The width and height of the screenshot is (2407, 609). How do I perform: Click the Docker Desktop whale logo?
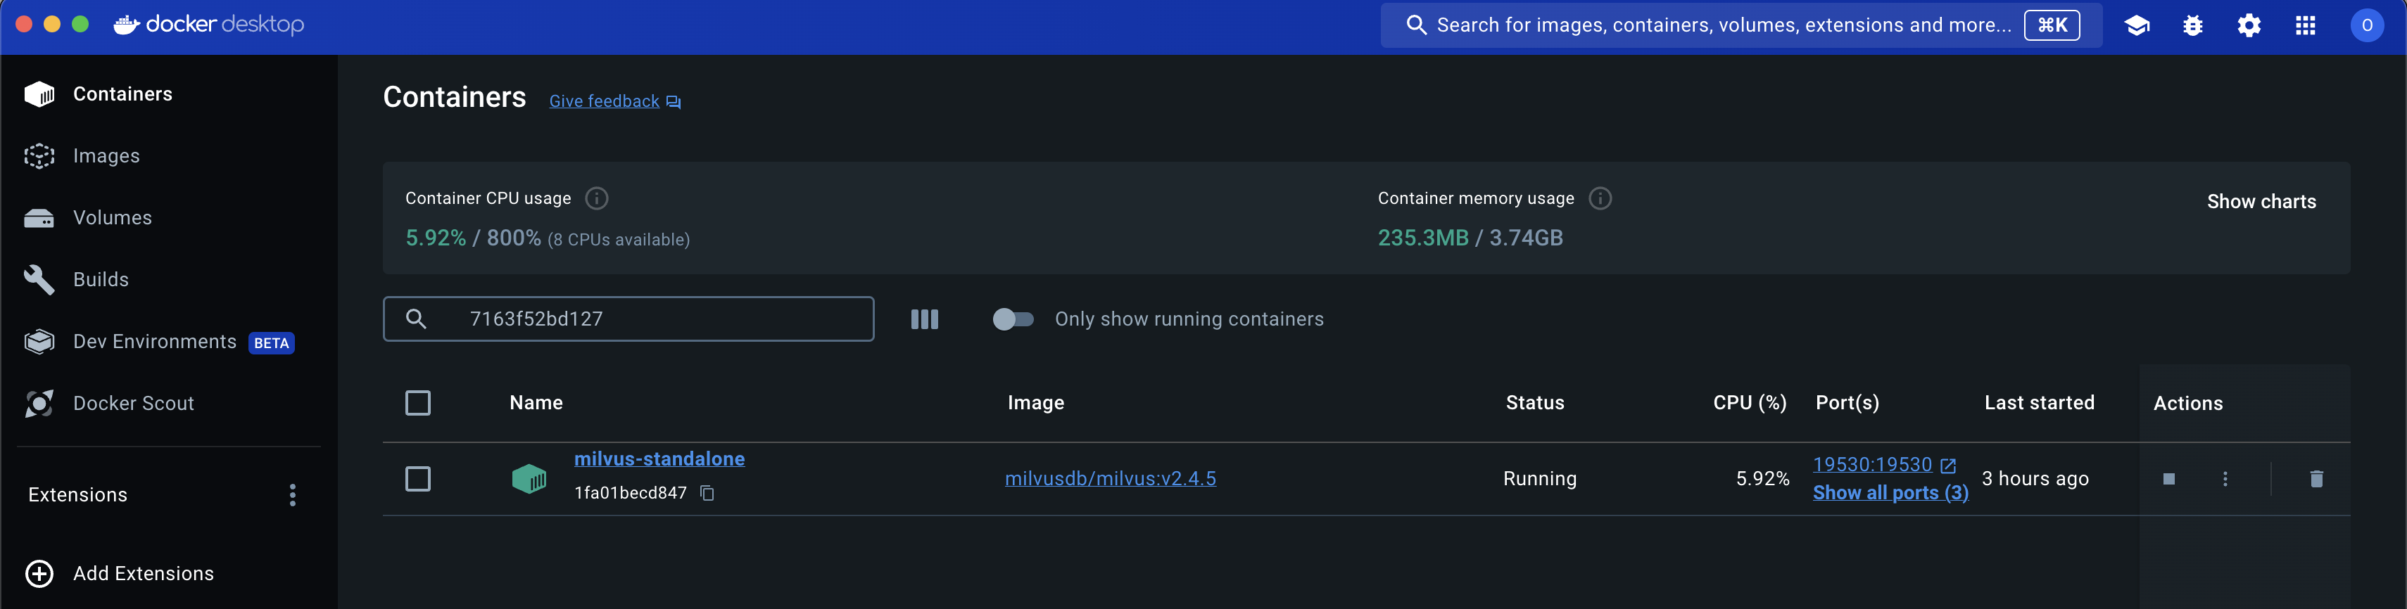pos(126,25)
